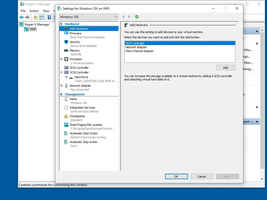The image size is (267, 200).
Task: Select Add Hardware in the hardware tree
Action: (x=79, y=29)
